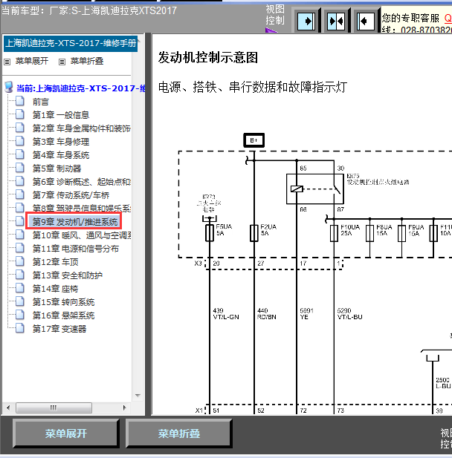Click wire label 5290 VT/L-BU
The image size is (452, 458).
tap(349, 314)
